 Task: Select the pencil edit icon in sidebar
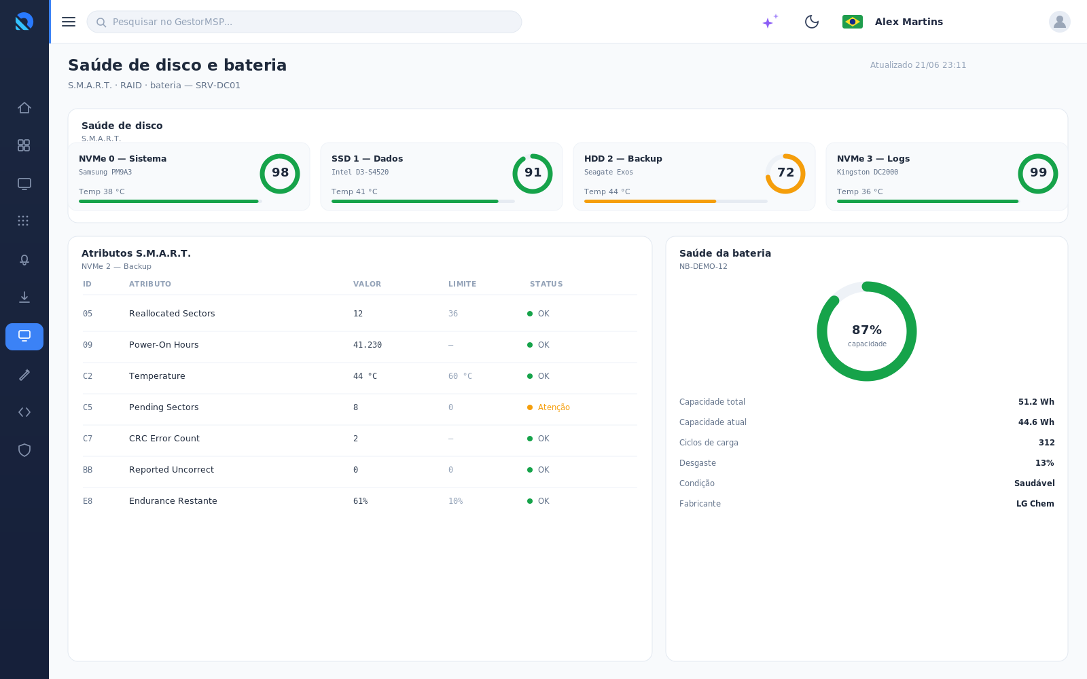pyautogui.click(x=24, y=375)
